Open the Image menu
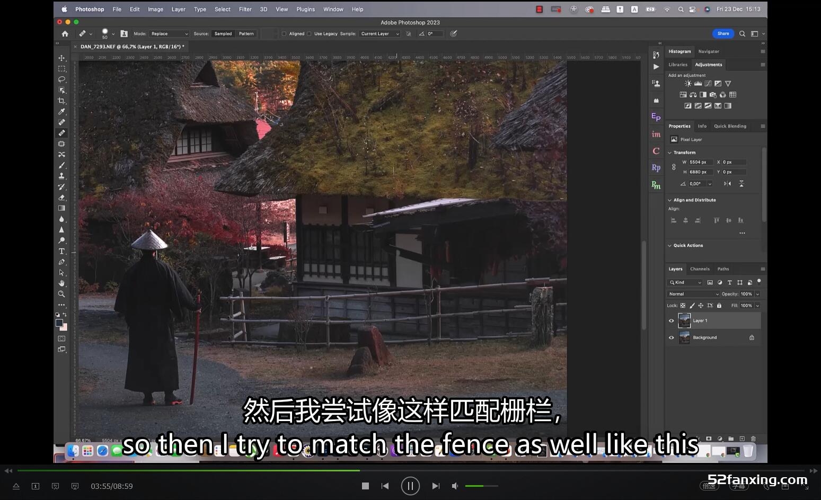The width and height of the screenshot is (821, 500). [155, 9]
